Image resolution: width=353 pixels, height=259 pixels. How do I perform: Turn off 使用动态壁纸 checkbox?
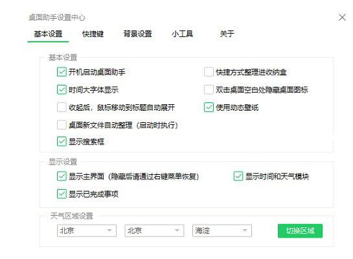209,107
